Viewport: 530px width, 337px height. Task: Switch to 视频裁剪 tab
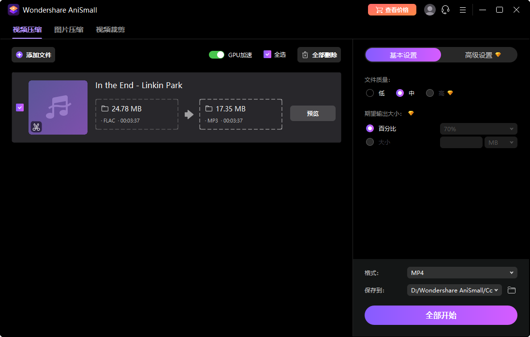tap(110, 30)
